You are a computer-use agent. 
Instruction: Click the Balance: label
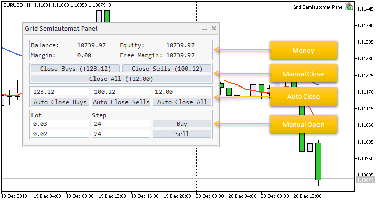(x=45, y=45)
